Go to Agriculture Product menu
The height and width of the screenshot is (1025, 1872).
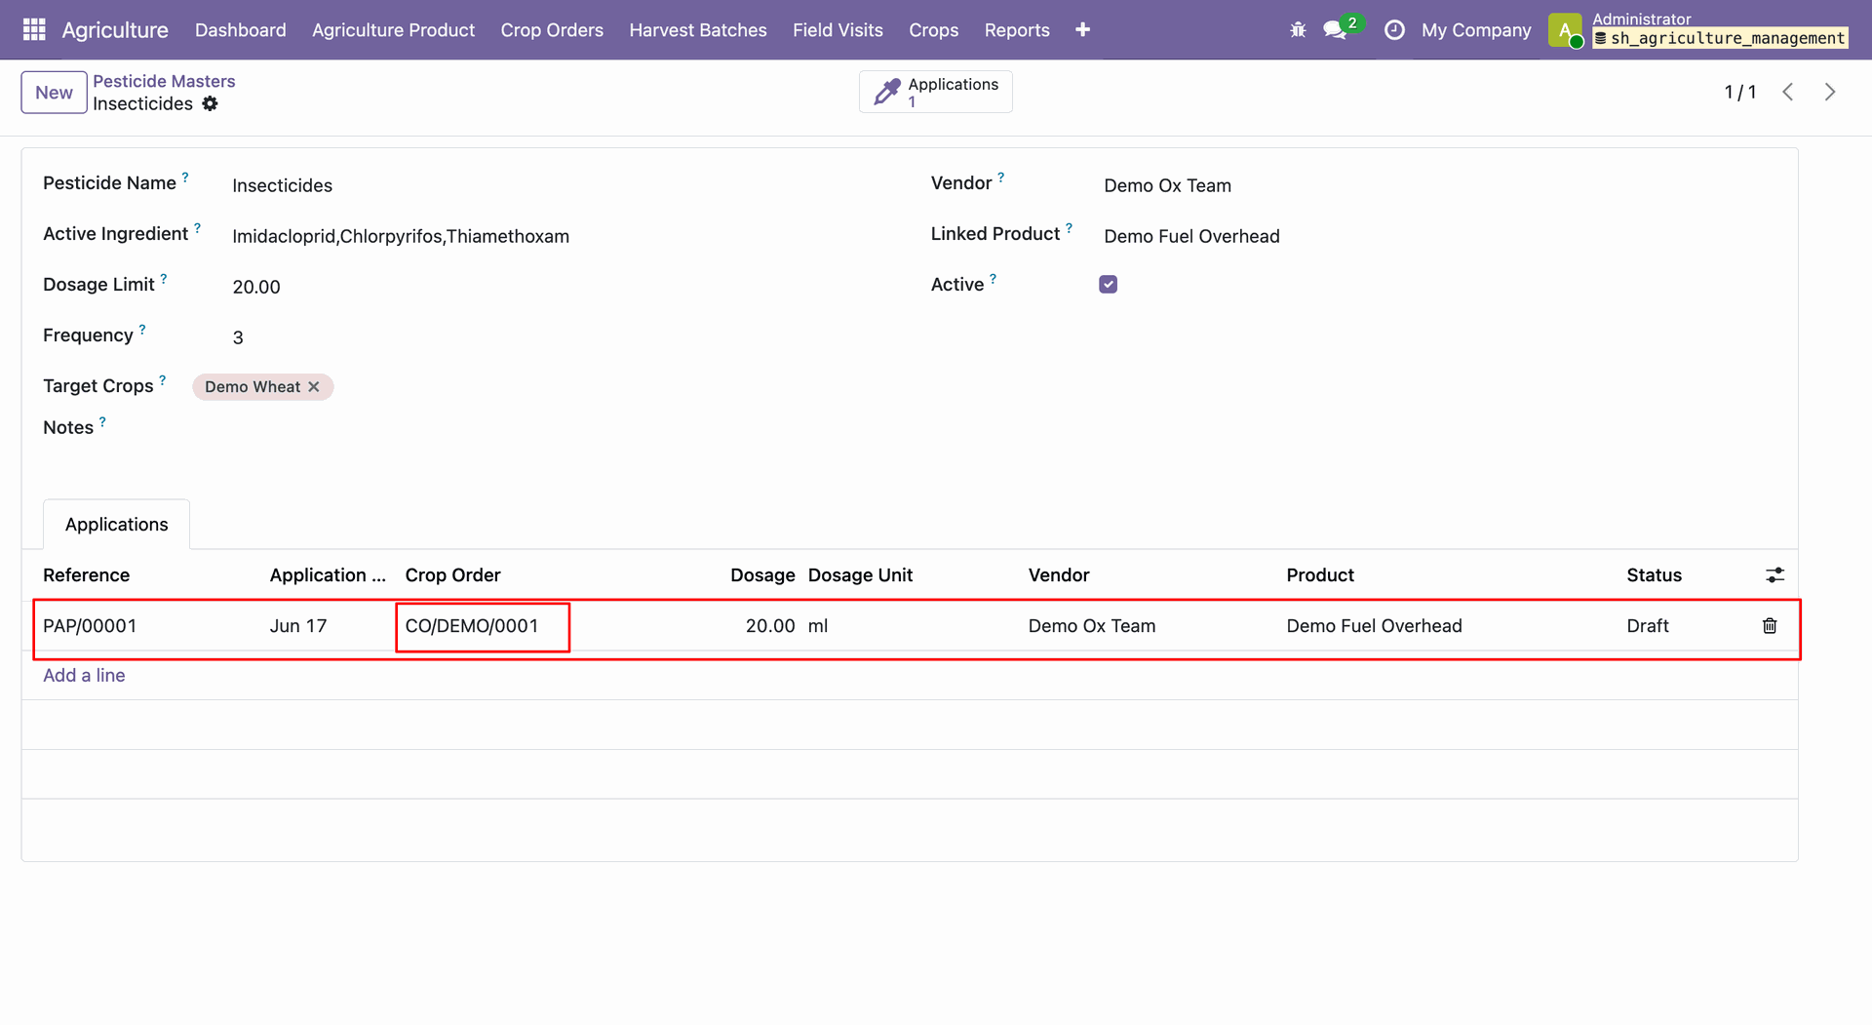[x=393, y=30]
